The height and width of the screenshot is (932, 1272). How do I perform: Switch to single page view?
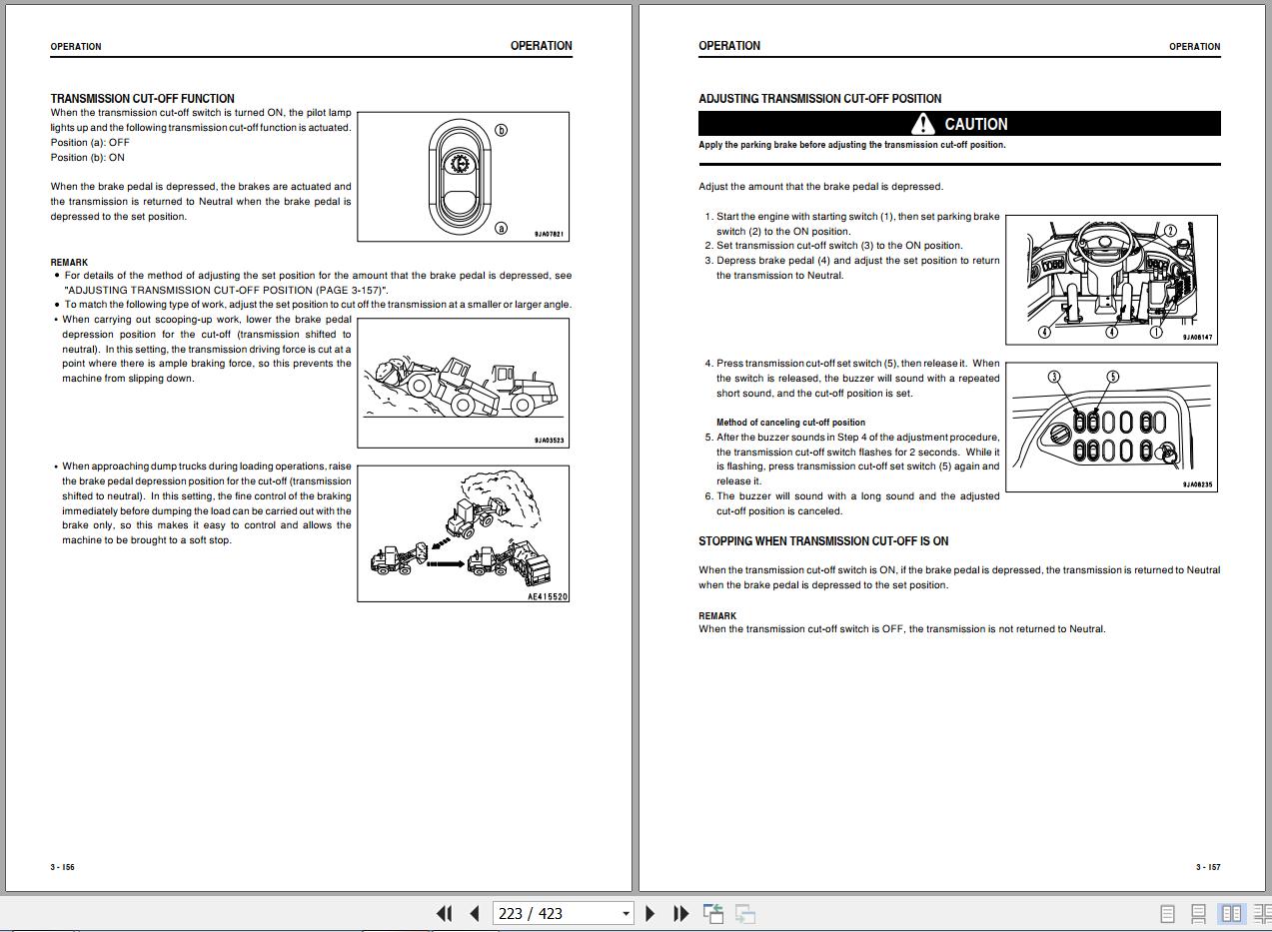(1167, 913)
